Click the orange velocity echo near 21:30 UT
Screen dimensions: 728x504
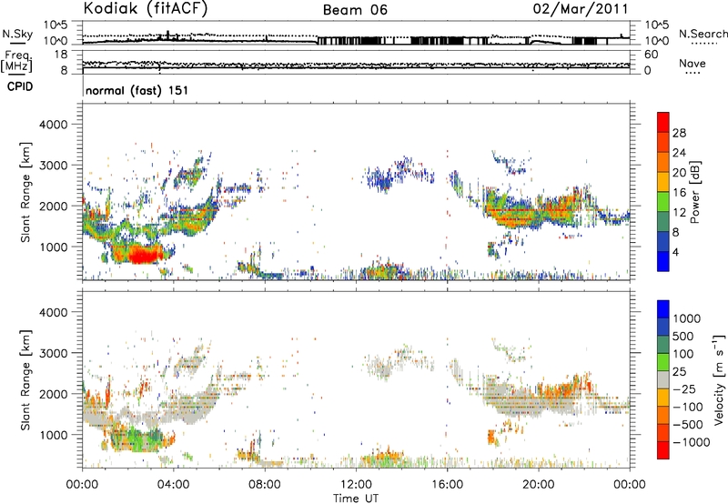coord(564,388)
